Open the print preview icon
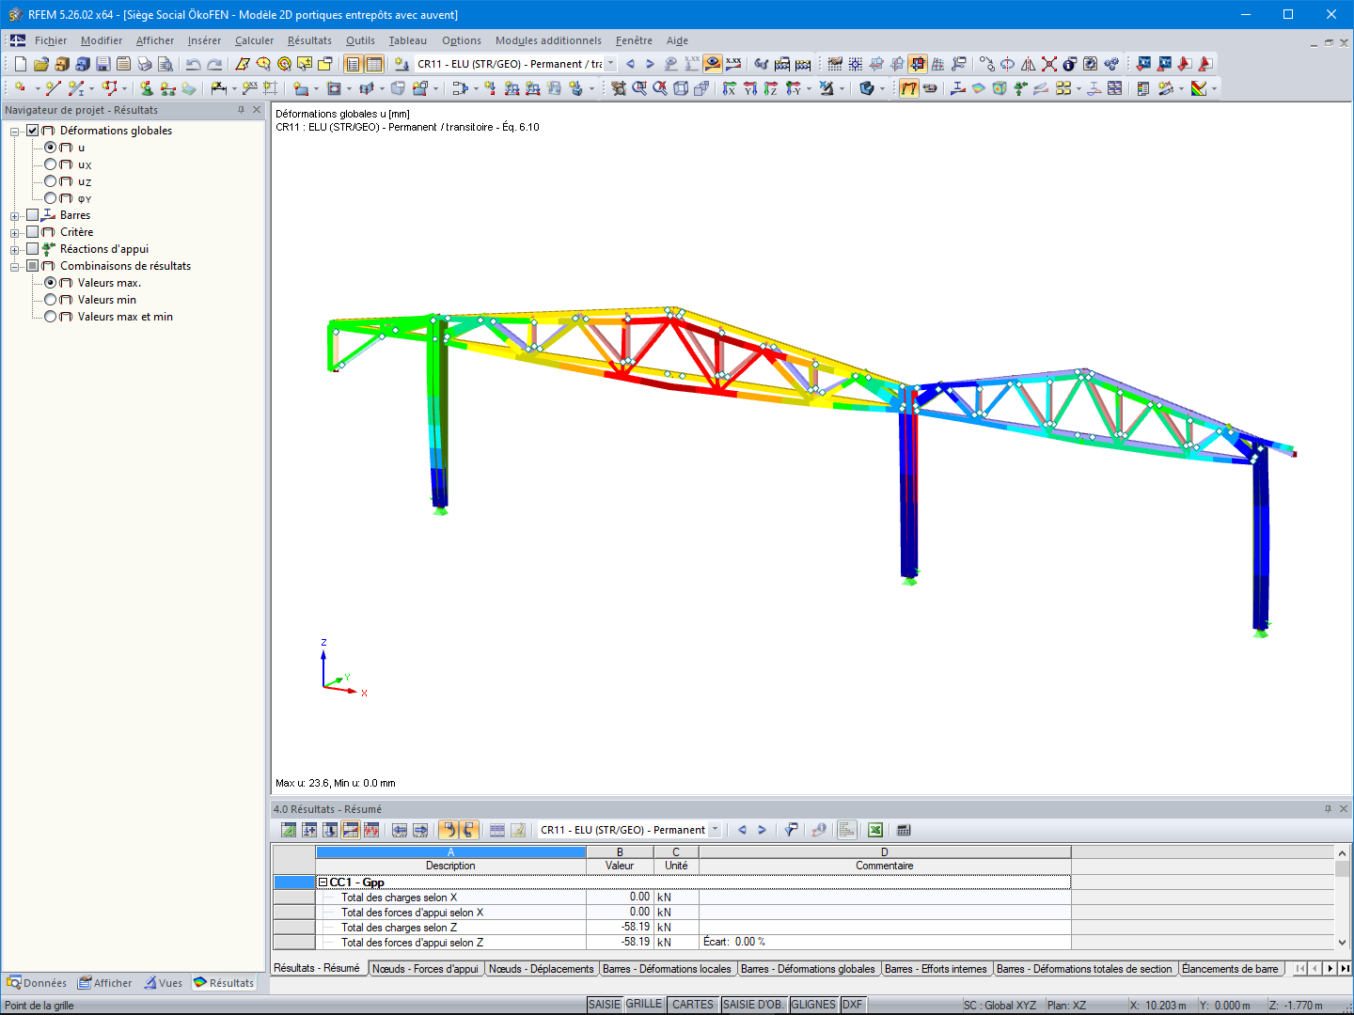 166,63
